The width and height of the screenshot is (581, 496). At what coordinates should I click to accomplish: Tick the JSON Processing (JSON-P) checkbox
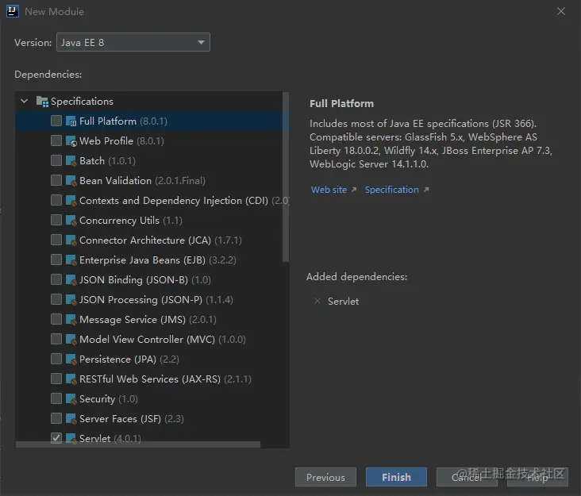(x=56, y=299)
